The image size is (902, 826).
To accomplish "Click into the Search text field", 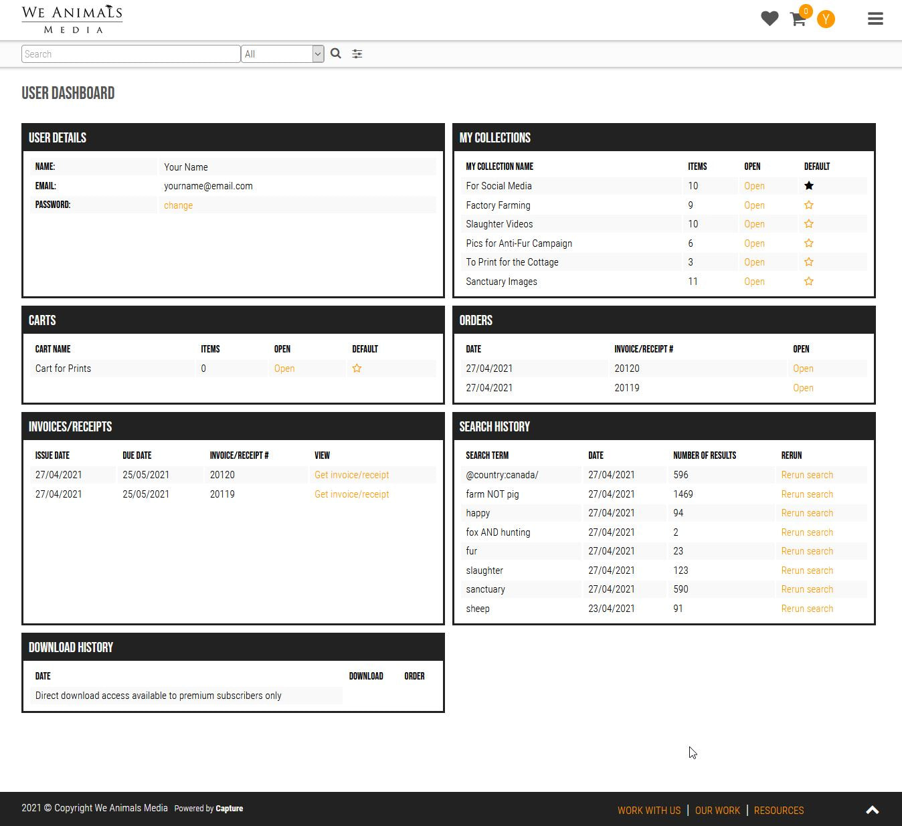I will (x=130, y=54).
